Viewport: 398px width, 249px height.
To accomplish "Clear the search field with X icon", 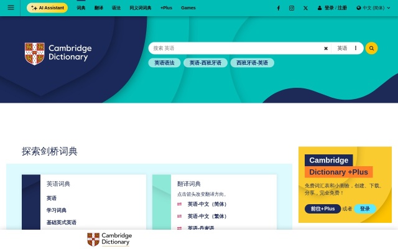I will 326,48.
